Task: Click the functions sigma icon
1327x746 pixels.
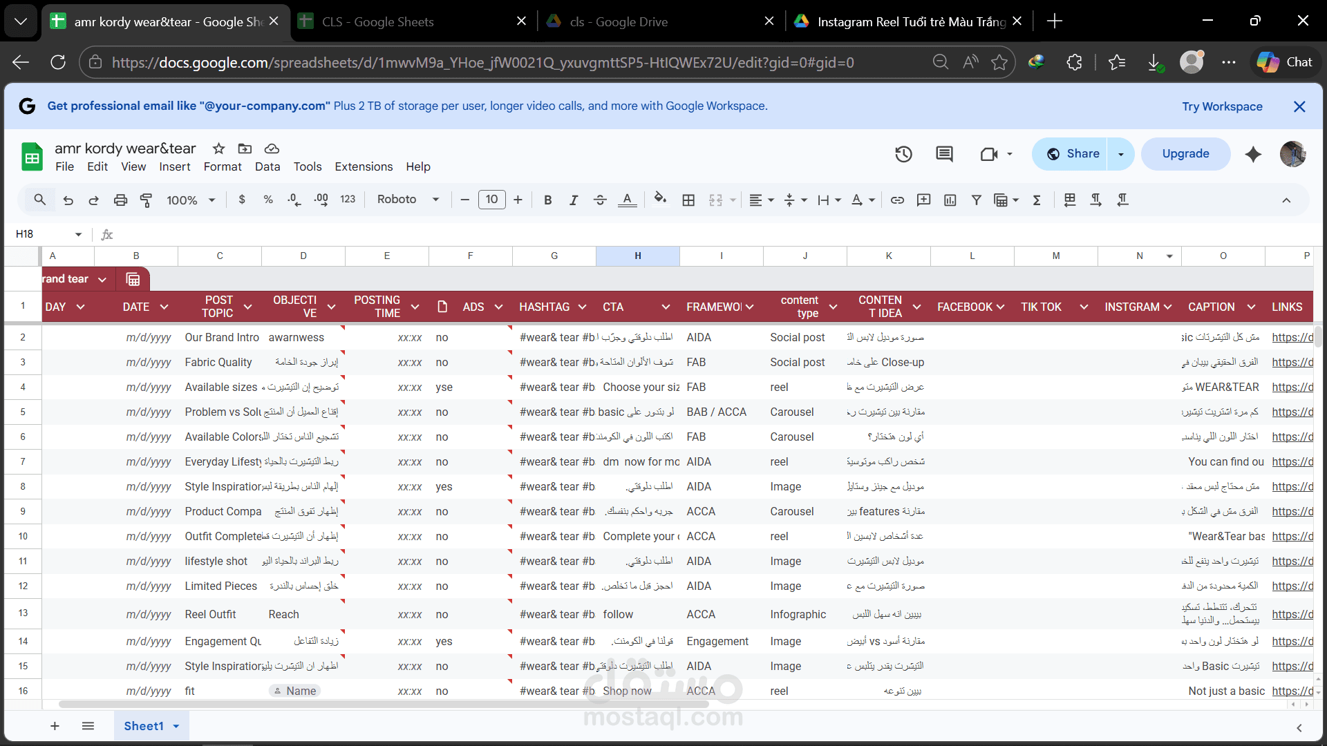Action: pyautogui.click(x=1037, y=200)
